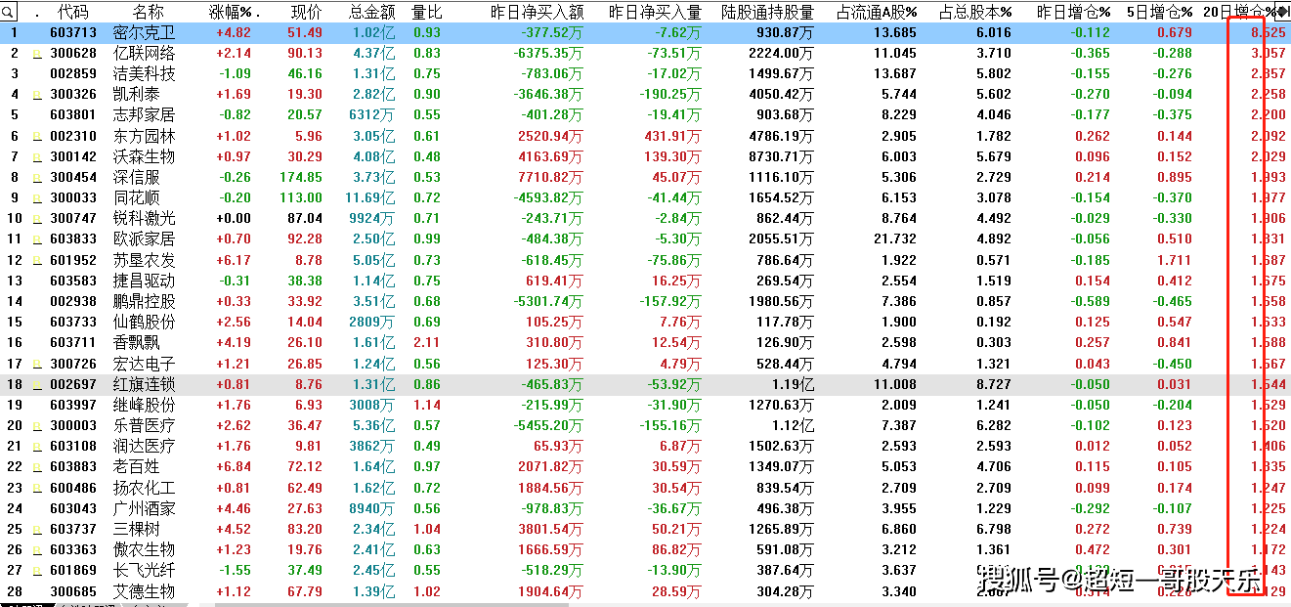Sort by the 总金额 column header

point(372,12)
